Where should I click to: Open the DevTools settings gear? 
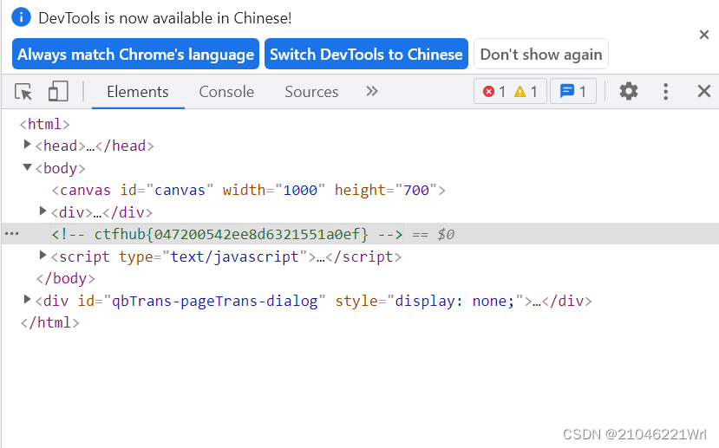629,91
